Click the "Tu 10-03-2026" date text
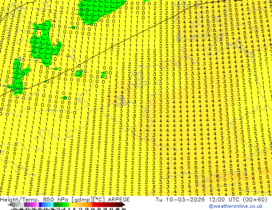 point(180,199)
